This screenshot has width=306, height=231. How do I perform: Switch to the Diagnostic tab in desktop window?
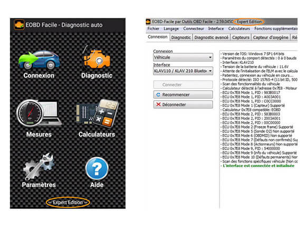tap(181, 37)
